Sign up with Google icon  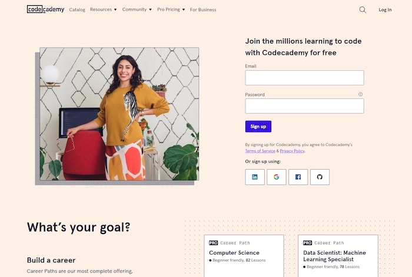click(x=277, y=177)
